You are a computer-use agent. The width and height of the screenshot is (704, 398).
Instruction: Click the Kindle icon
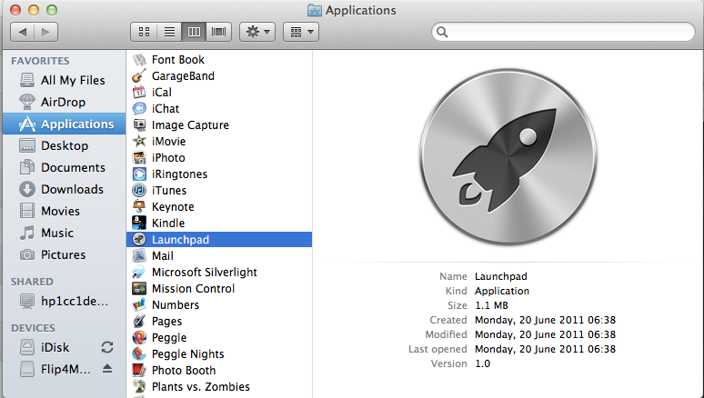[140, 223]
